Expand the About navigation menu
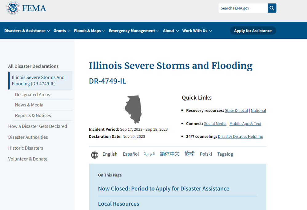The width and height of the screenshot is (307, 210). [x=171, y=31]
